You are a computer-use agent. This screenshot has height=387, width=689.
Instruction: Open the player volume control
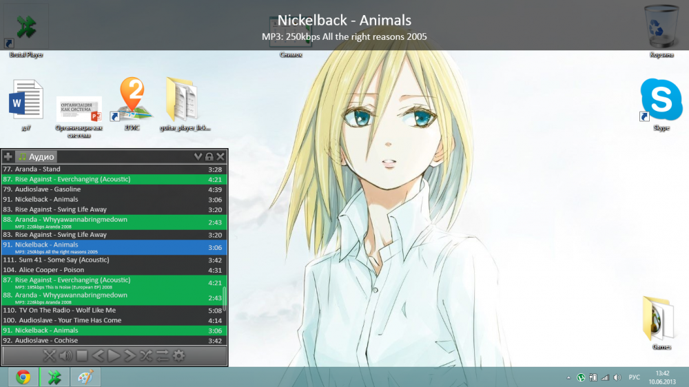point(65,356)
